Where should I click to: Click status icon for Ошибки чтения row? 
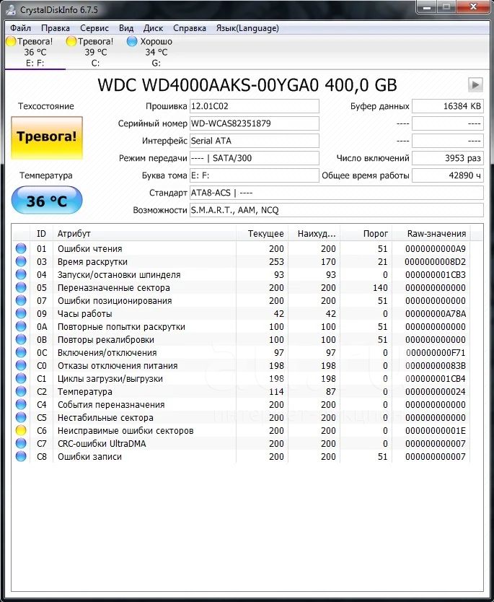click(x=21, y=248)
